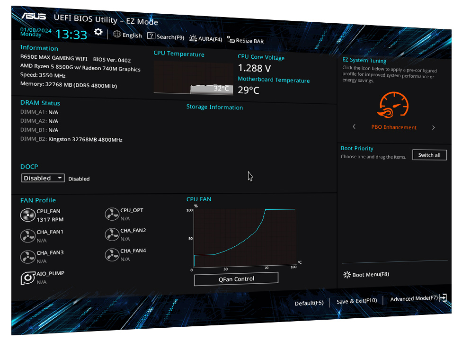Open the DOCP Disabled dropdown
The image size is (462, 341).
pyautogui.click(x=43, y=178)
